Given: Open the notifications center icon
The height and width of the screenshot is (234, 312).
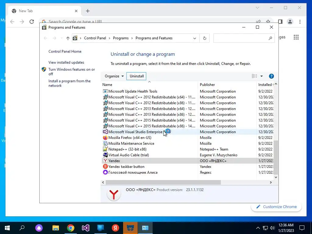Looking at the screenshot, I should tap(302, 228).
